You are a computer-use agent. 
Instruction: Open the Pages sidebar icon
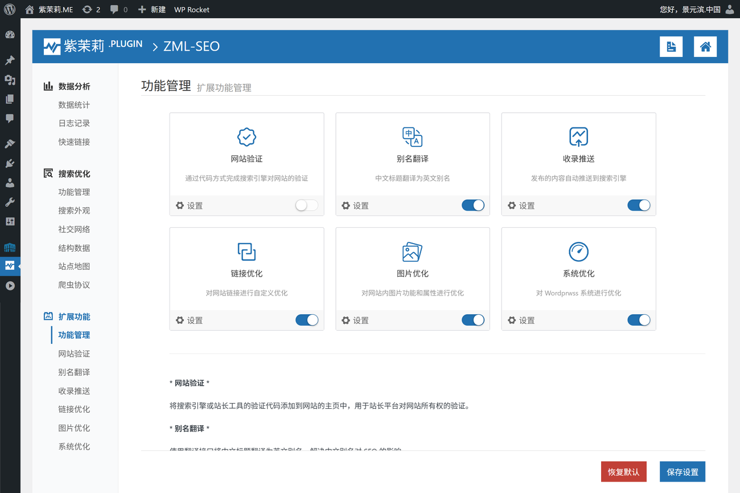pos(10,99)
